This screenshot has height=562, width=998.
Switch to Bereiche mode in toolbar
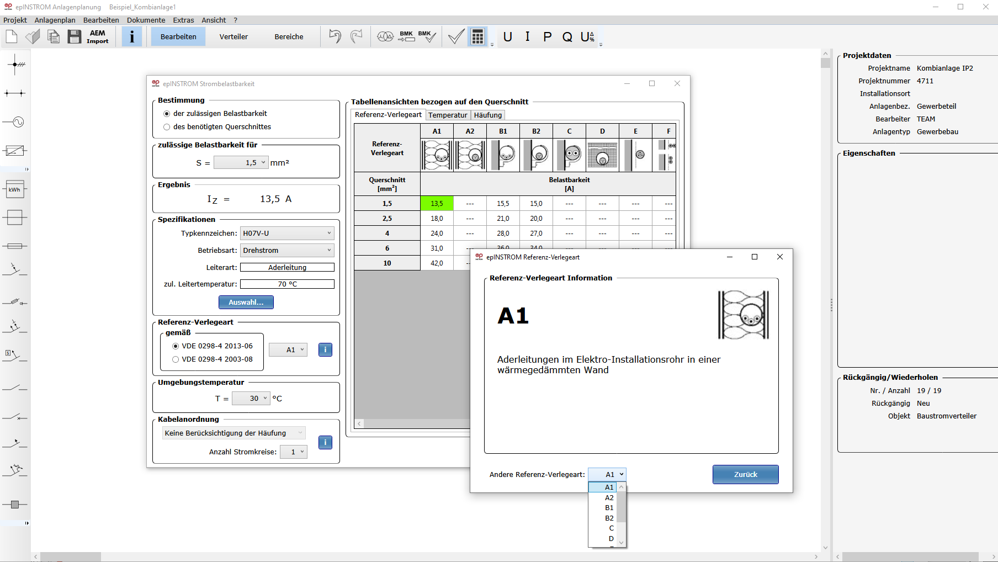pos(289,37)
